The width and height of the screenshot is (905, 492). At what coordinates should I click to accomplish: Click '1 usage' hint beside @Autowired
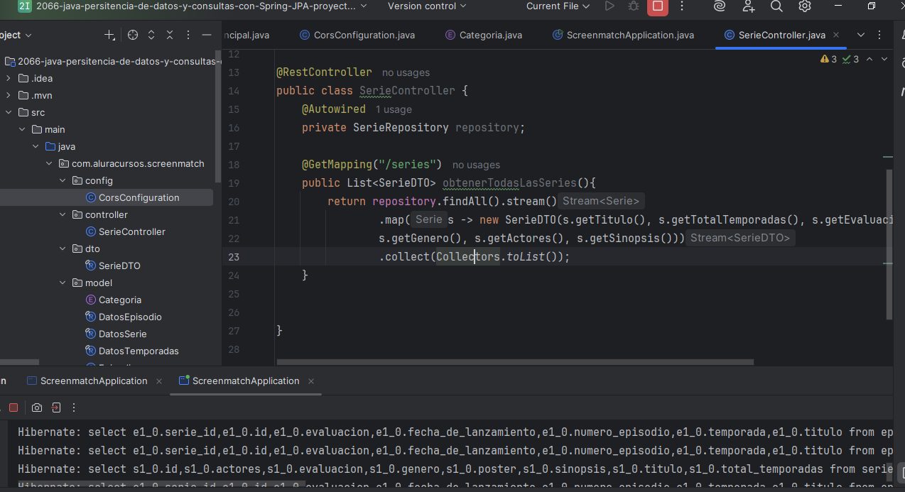[394, 109]
